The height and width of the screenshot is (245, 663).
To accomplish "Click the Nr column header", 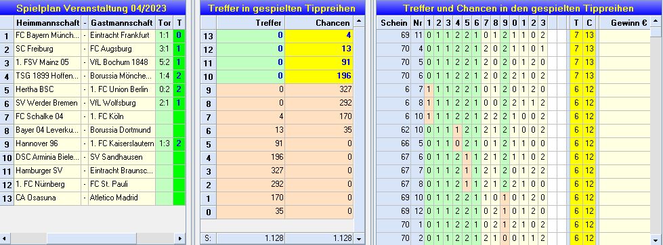I will coord(418,23).
